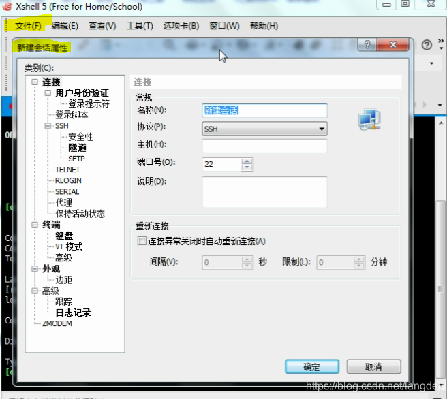Open the 编辑(E) menu
Screen dimensions: 447x399
tap(65, 26)
